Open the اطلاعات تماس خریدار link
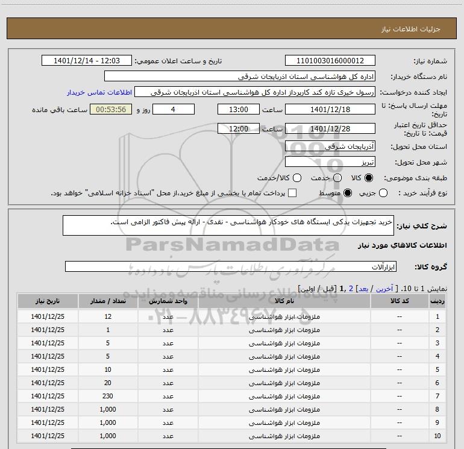 click(99, 92)
